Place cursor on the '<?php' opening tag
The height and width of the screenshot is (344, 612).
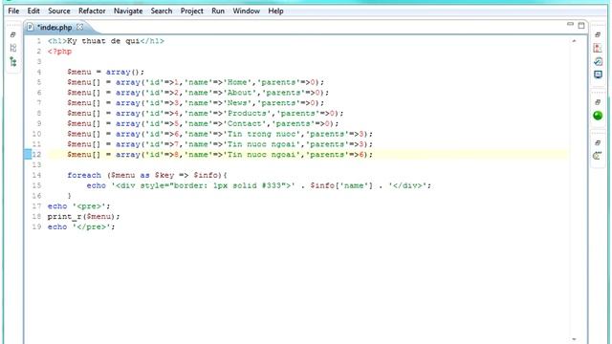click(x=59, y=52)
